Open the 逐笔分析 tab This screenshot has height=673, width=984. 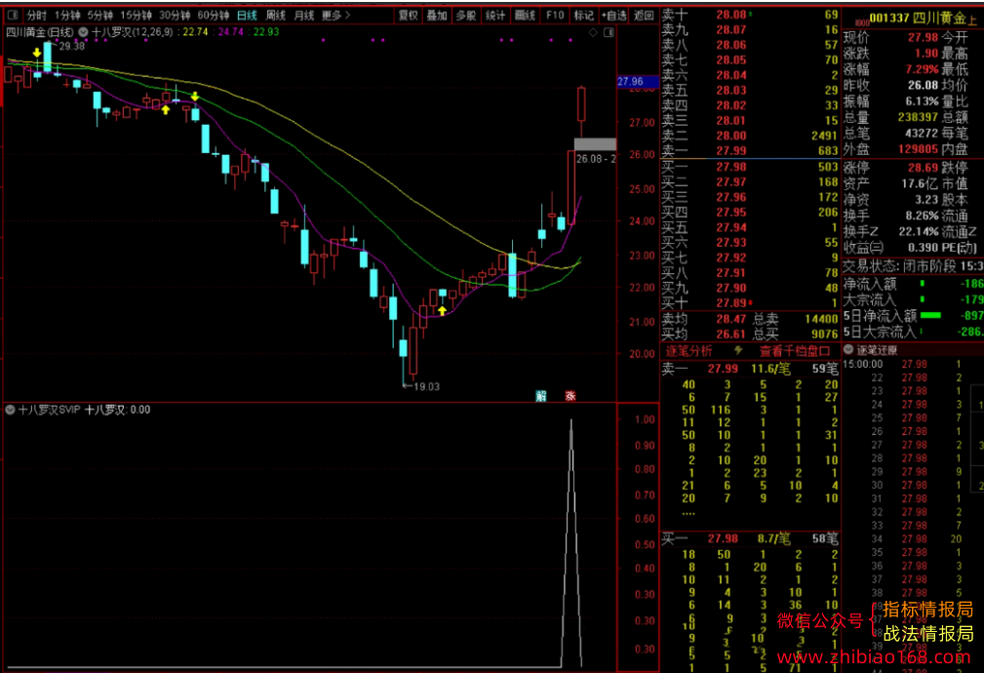689,351
